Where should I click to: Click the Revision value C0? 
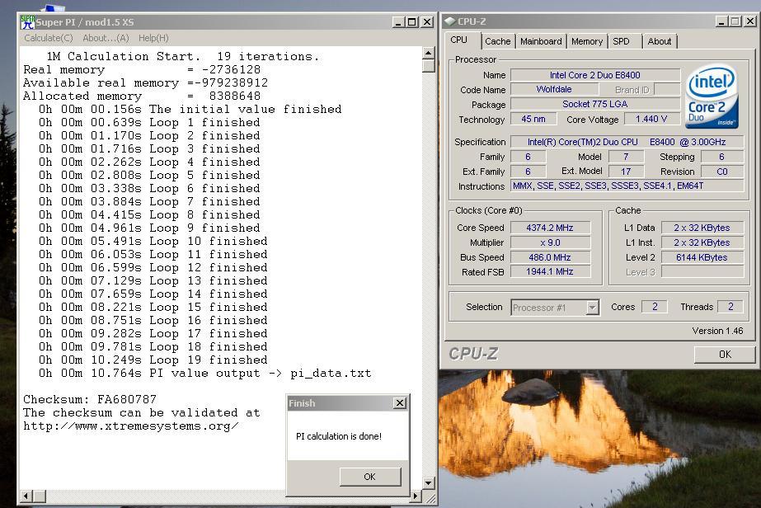(722, 172)
